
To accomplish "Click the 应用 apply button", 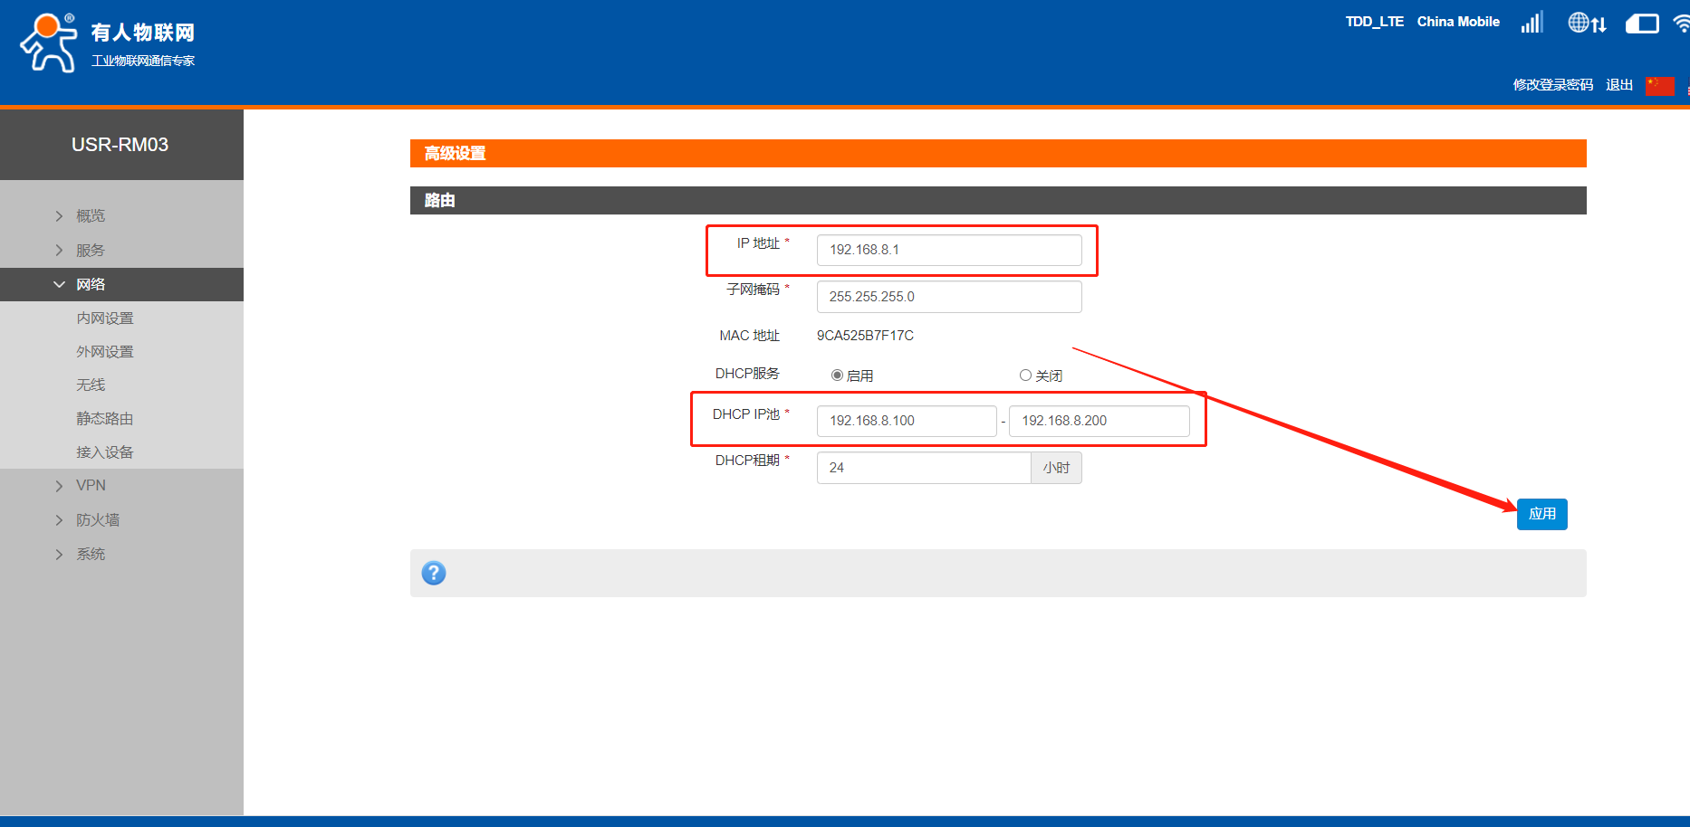I will click(x=1541, y=514).
